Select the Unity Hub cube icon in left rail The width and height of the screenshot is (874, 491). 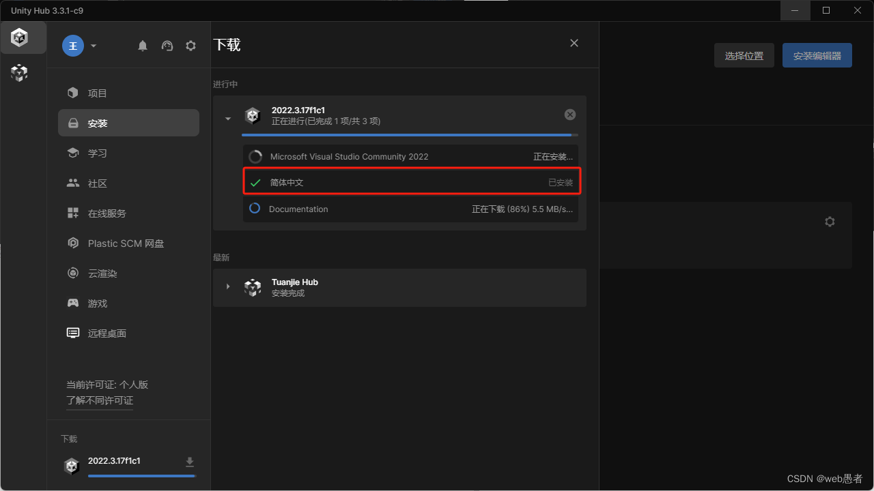coord(20,38)
